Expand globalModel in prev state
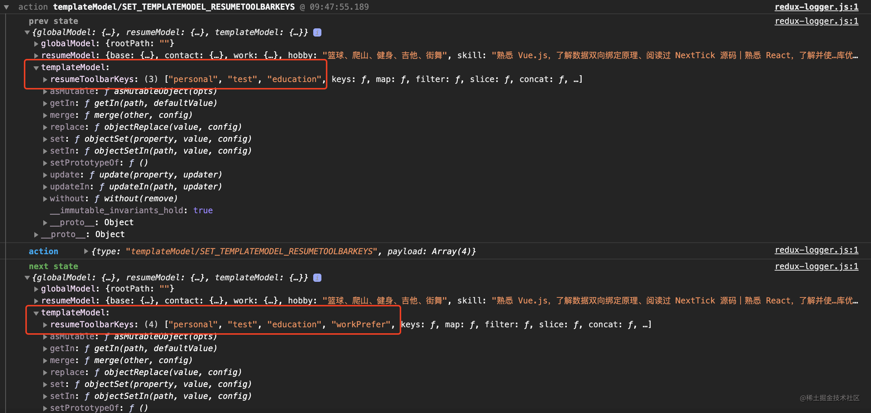The height and width of the screenshot is (413, 871). [36, 44]
